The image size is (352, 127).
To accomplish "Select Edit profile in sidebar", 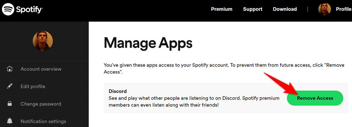I will (33, 86).
